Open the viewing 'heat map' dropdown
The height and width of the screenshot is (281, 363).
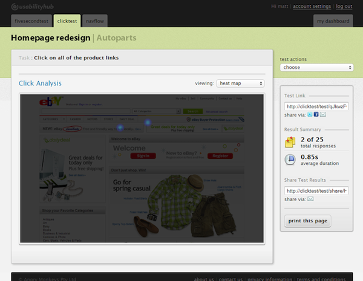[240, 83]
